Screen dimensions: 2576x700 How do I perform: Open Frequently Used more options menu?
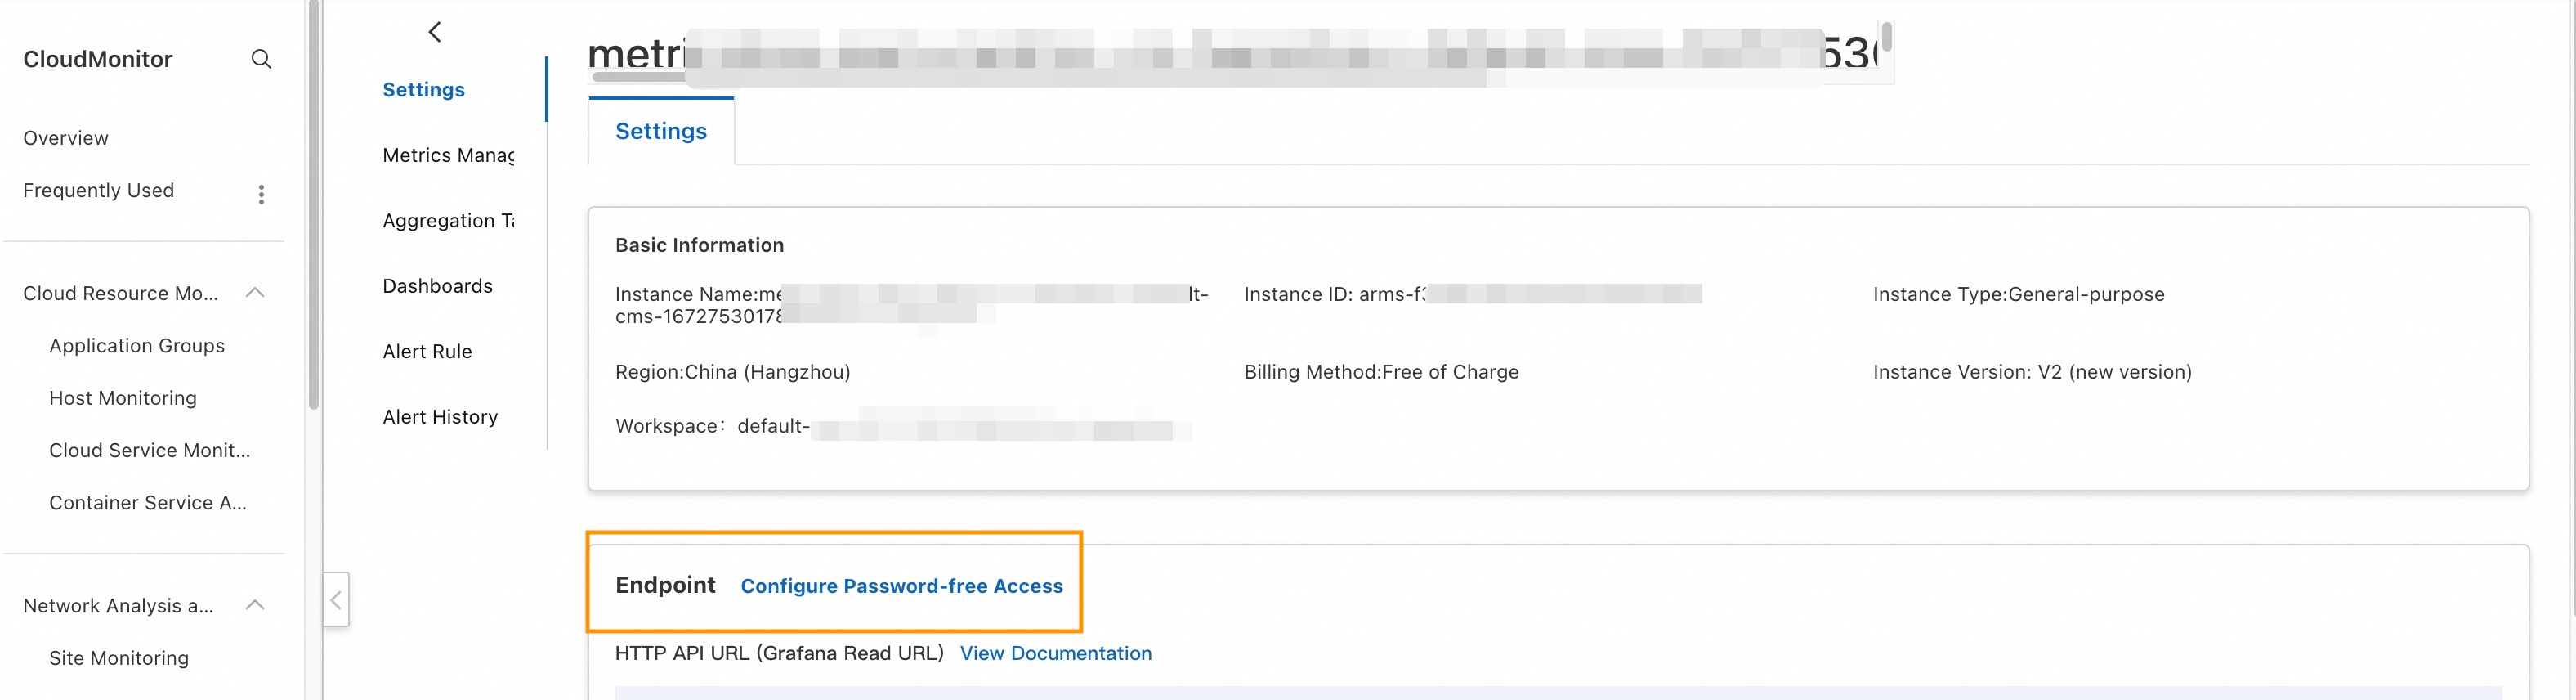coord(261,194)
